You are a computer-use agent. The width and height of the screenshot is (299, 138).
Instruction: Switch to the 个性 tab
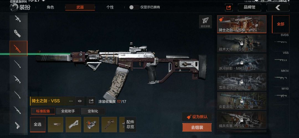[110, 7]
